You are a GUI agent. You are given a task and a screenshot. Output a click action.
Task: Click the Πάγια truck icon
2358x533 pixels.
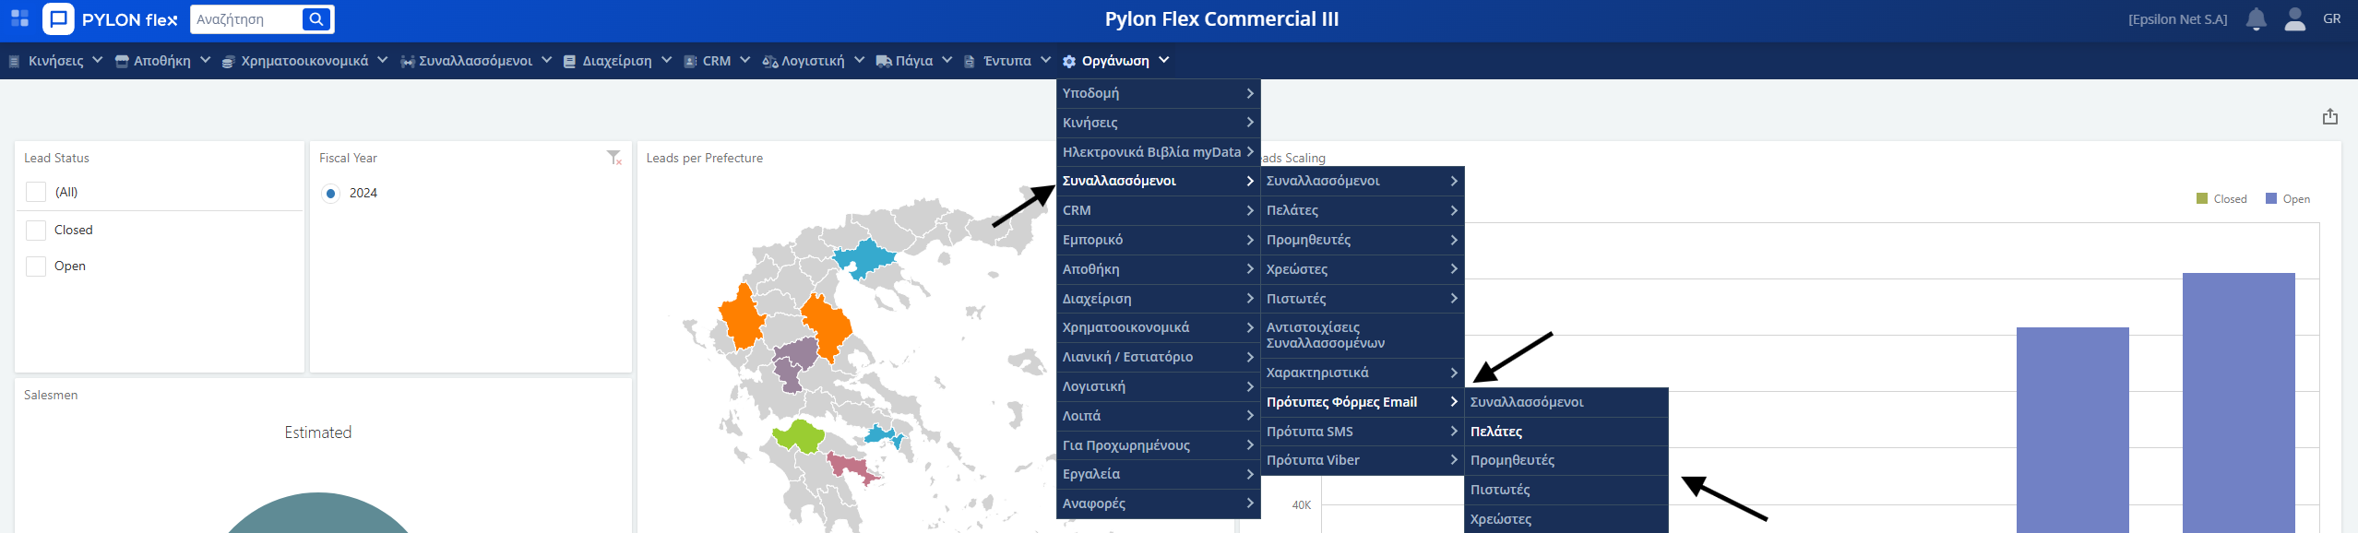[x=884, y=62]
